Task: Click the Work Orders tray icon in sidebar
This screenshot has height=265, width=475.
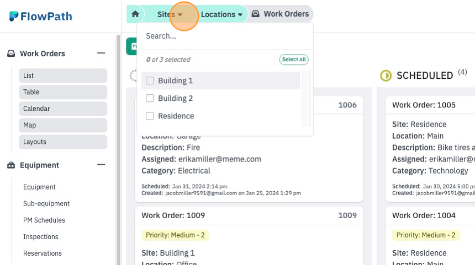Action: pos(11,53)
